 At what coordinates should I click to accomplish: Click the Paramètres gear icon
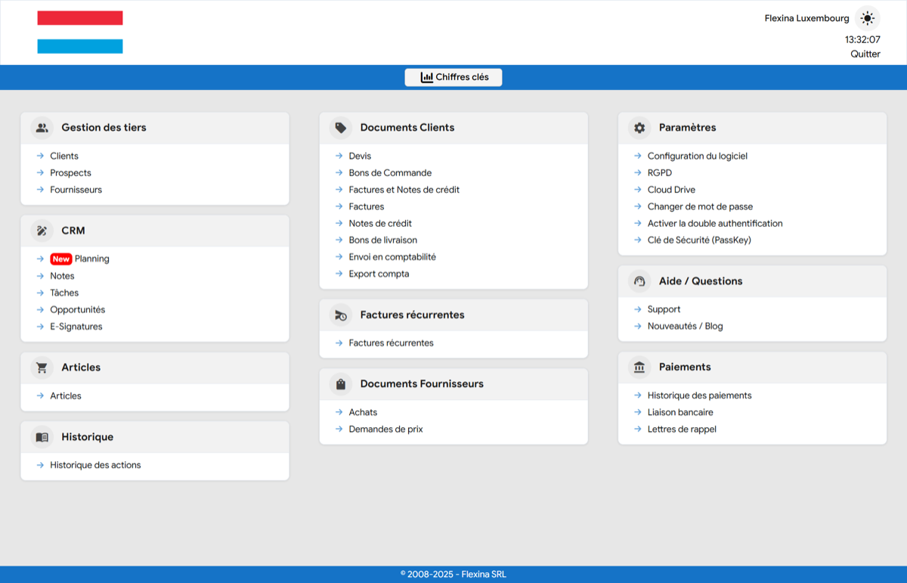[x=639, y=128]
